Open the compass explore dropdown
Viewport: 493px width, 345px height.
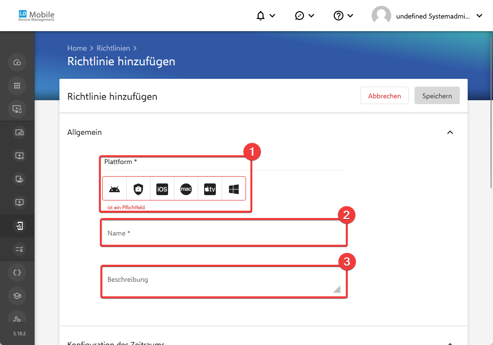304,16
